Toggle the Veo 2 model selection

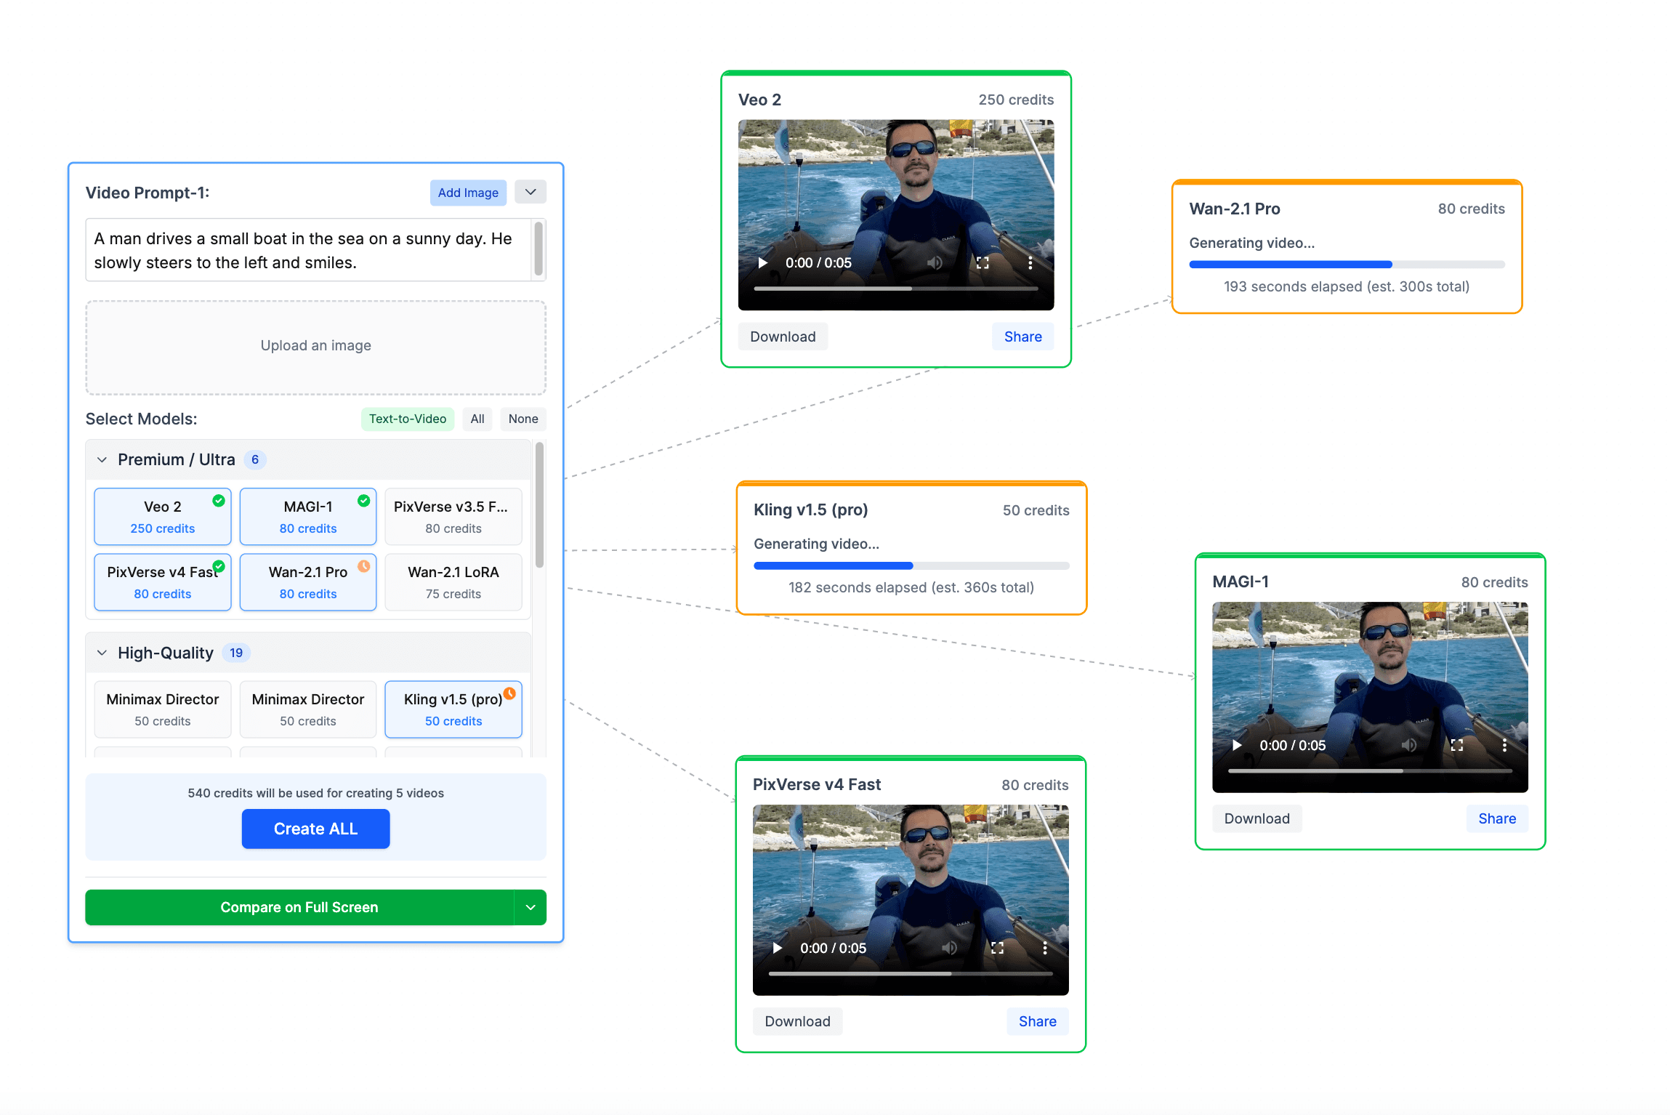[163, 517]
